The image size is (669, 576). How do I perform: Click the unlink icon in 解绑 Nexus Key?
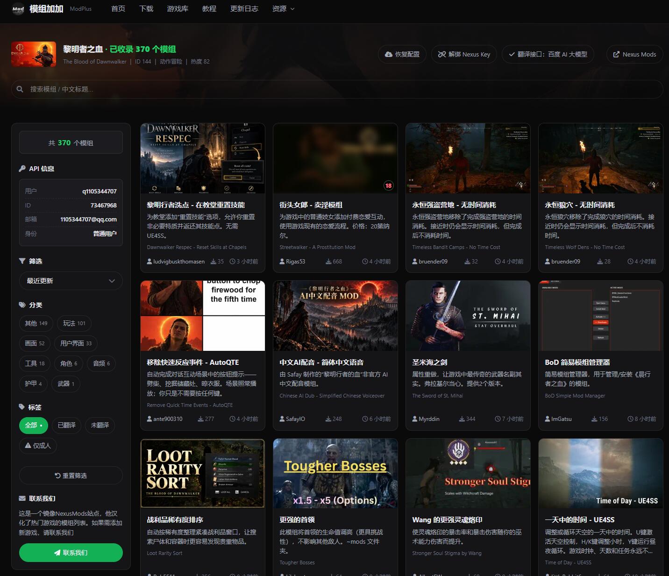[x=441, y=54]
